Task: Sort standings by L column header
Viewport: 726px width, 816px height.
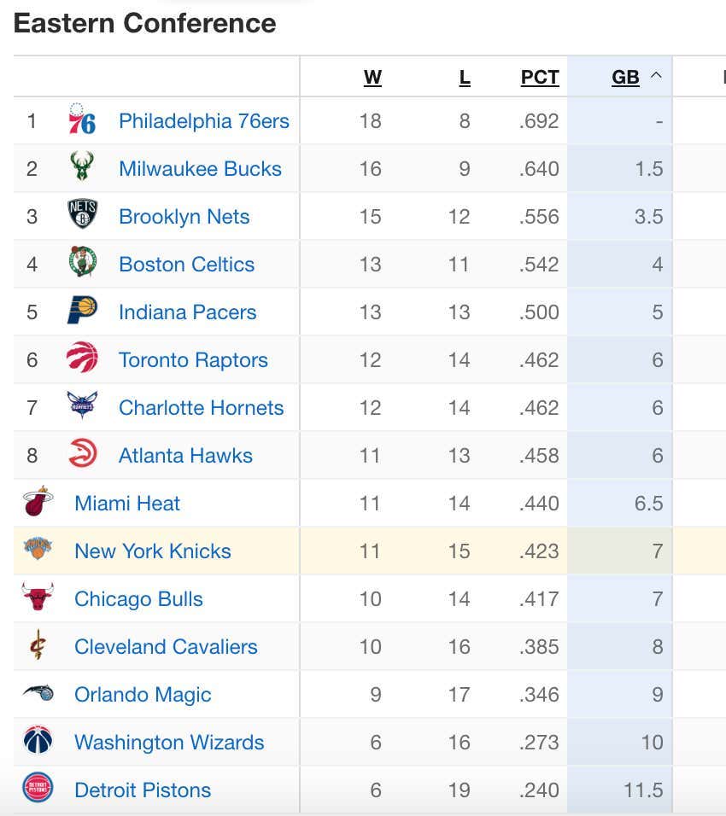Action: 465,77
